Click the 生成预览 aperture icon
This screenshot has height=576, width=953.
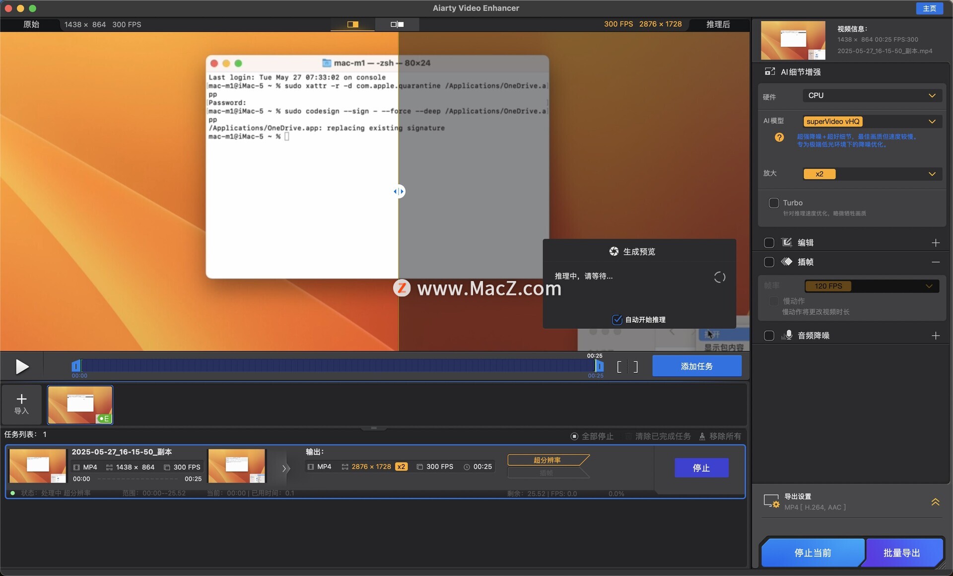point(614,251)
